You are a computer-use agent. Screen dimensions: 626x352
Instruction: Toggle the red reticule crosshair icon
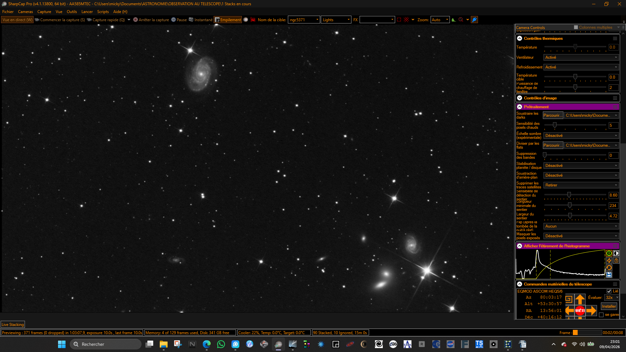pyautogui.click(x=406, y=20)
